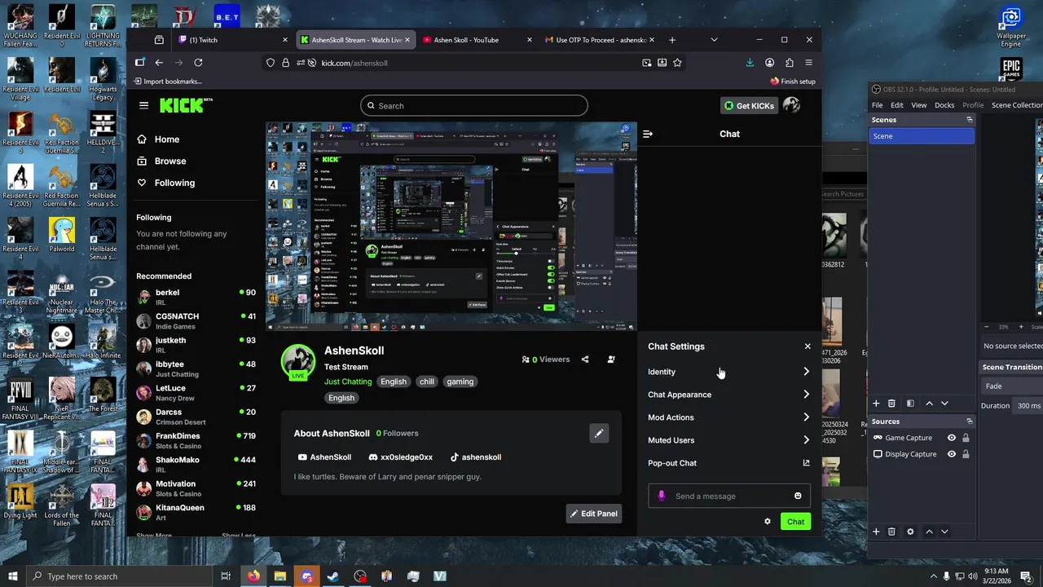Open OBS Scene Collection menu
The width and height of the screenshot is (1043, 587).
coord(1016,105)
